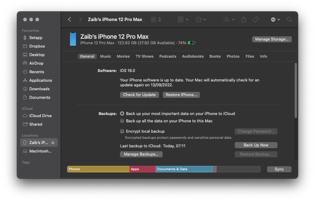The image size is (315, 201).
Task: Click the vertical scrollbar thumb
Action: point(295,90)
